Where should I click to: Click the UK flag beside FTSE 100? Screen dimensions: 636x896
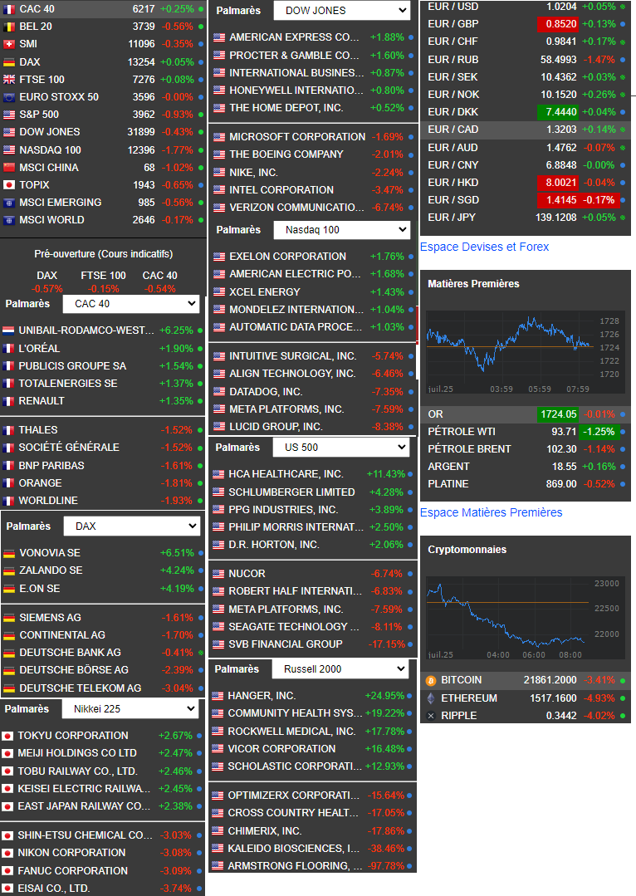point(9,80)
